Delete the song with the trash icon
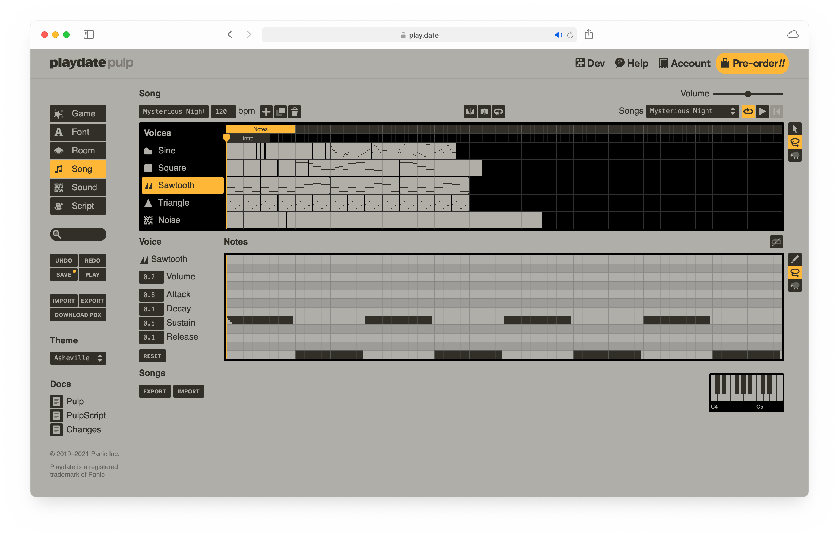Screen dimensions: 839x537 tap(295, 112)
